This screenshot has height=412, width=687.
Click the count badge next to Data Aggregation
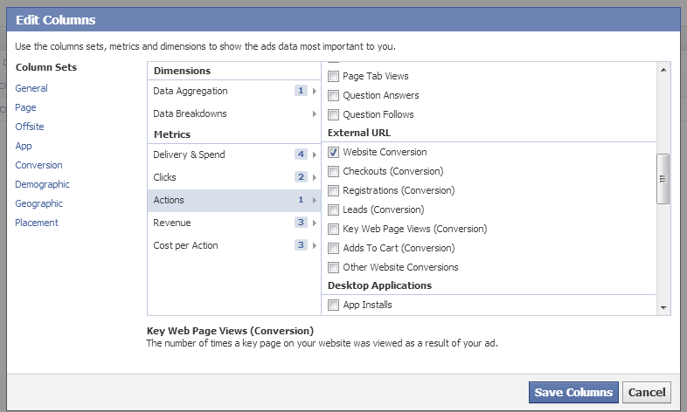click(x=301, y=91)
